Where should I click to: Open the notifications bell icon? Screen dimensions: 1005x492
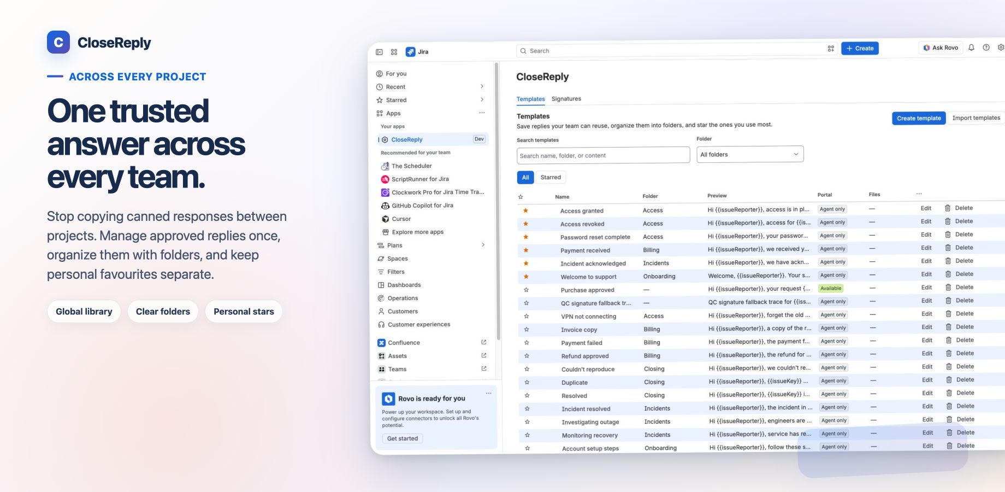971,48
